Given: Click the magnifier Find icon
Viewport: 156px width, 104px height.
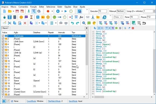Looking at the screenshot, I should [84, 23].
